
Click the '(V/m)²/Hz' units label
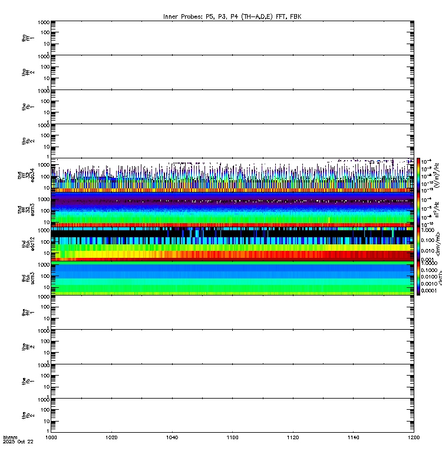point(437,175)
